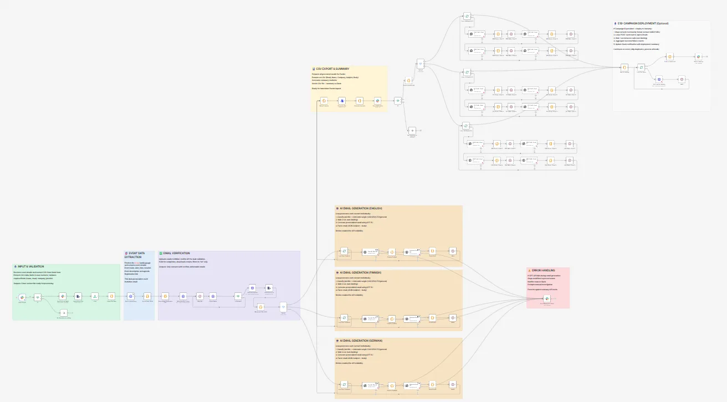Select the CAMPAIGN DEPLOYMENT sticky note

(643, 24)
